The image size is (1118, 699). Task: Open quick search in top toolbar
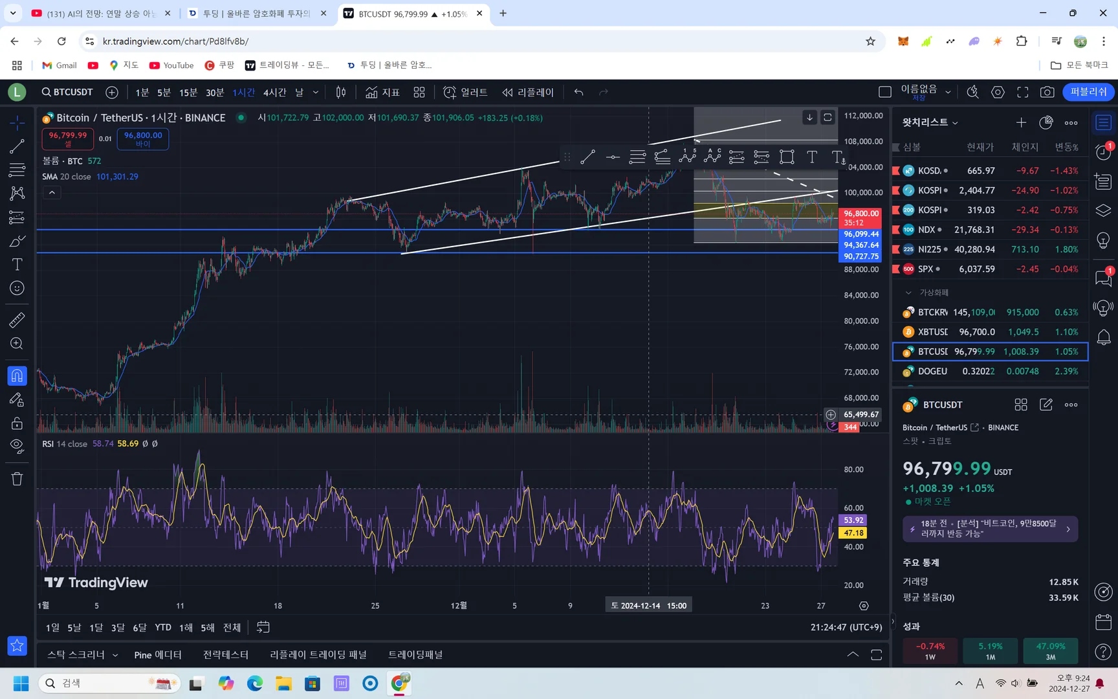pyautogui.click(x=972, y=93)
